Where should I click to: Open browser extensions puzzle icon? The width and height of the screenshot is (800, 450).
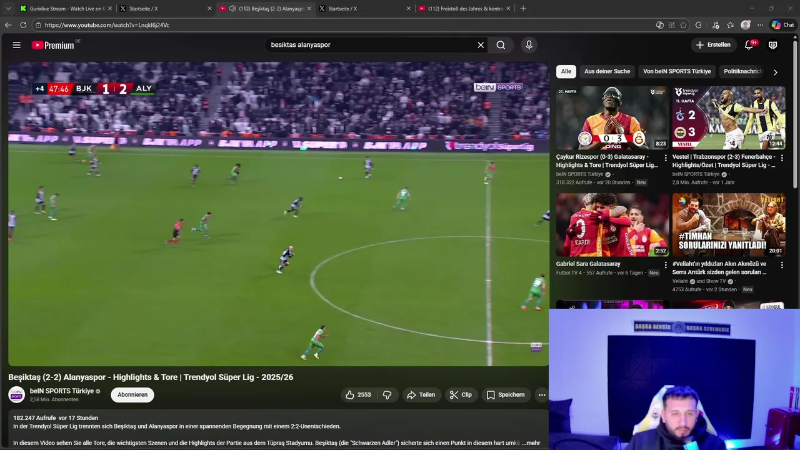pos(699,25)
